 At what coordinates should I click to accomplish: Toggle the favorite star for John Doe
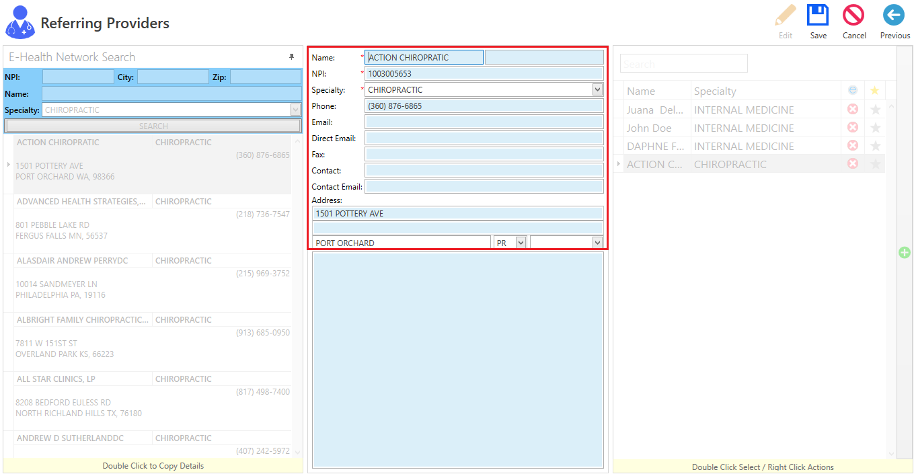coord(874,127)
